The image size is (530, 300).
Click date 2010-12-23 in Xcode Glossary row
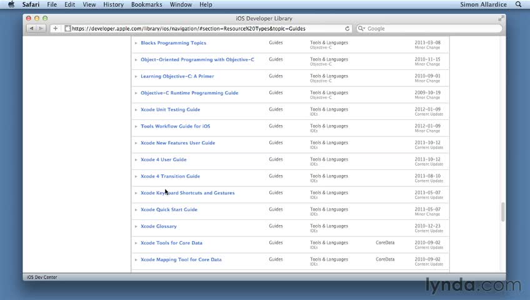(427, 226)
